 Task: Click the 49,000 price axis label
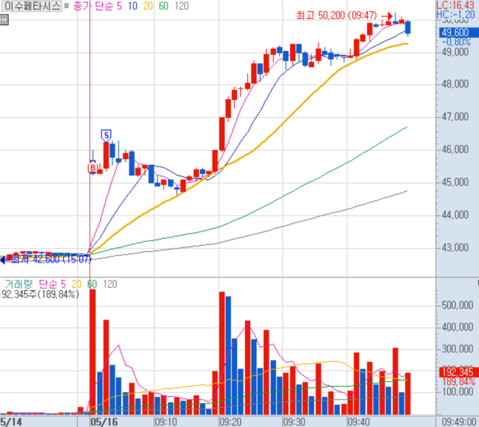(x=455, y=52)
